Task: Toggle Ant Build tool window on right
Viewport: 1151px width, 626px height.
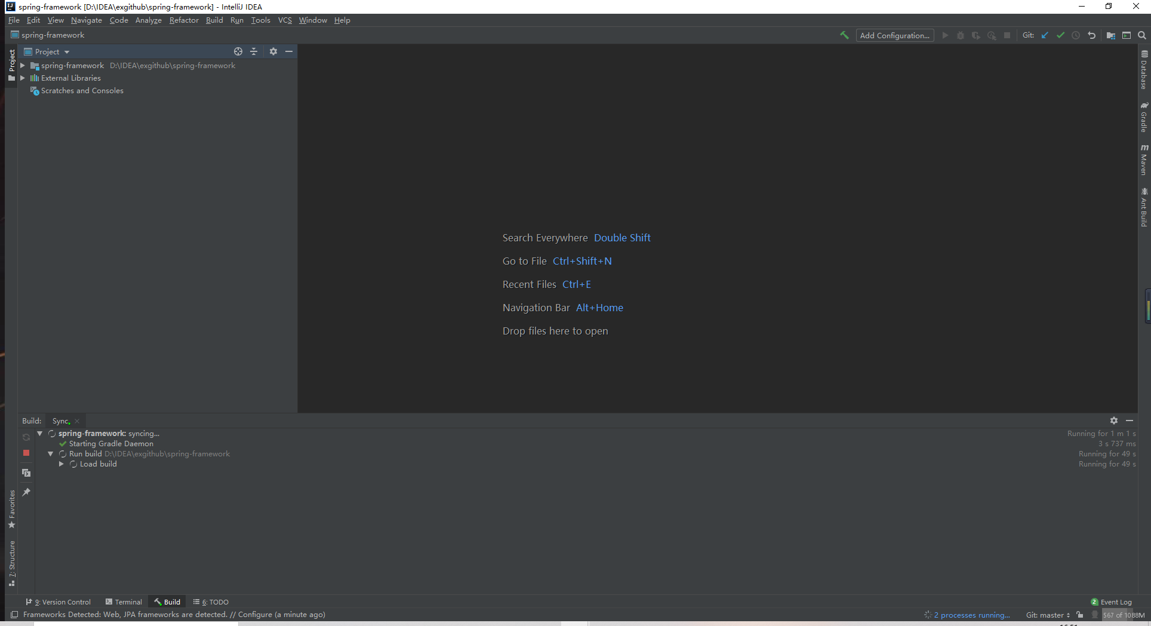Action: tap(1144, 207)
